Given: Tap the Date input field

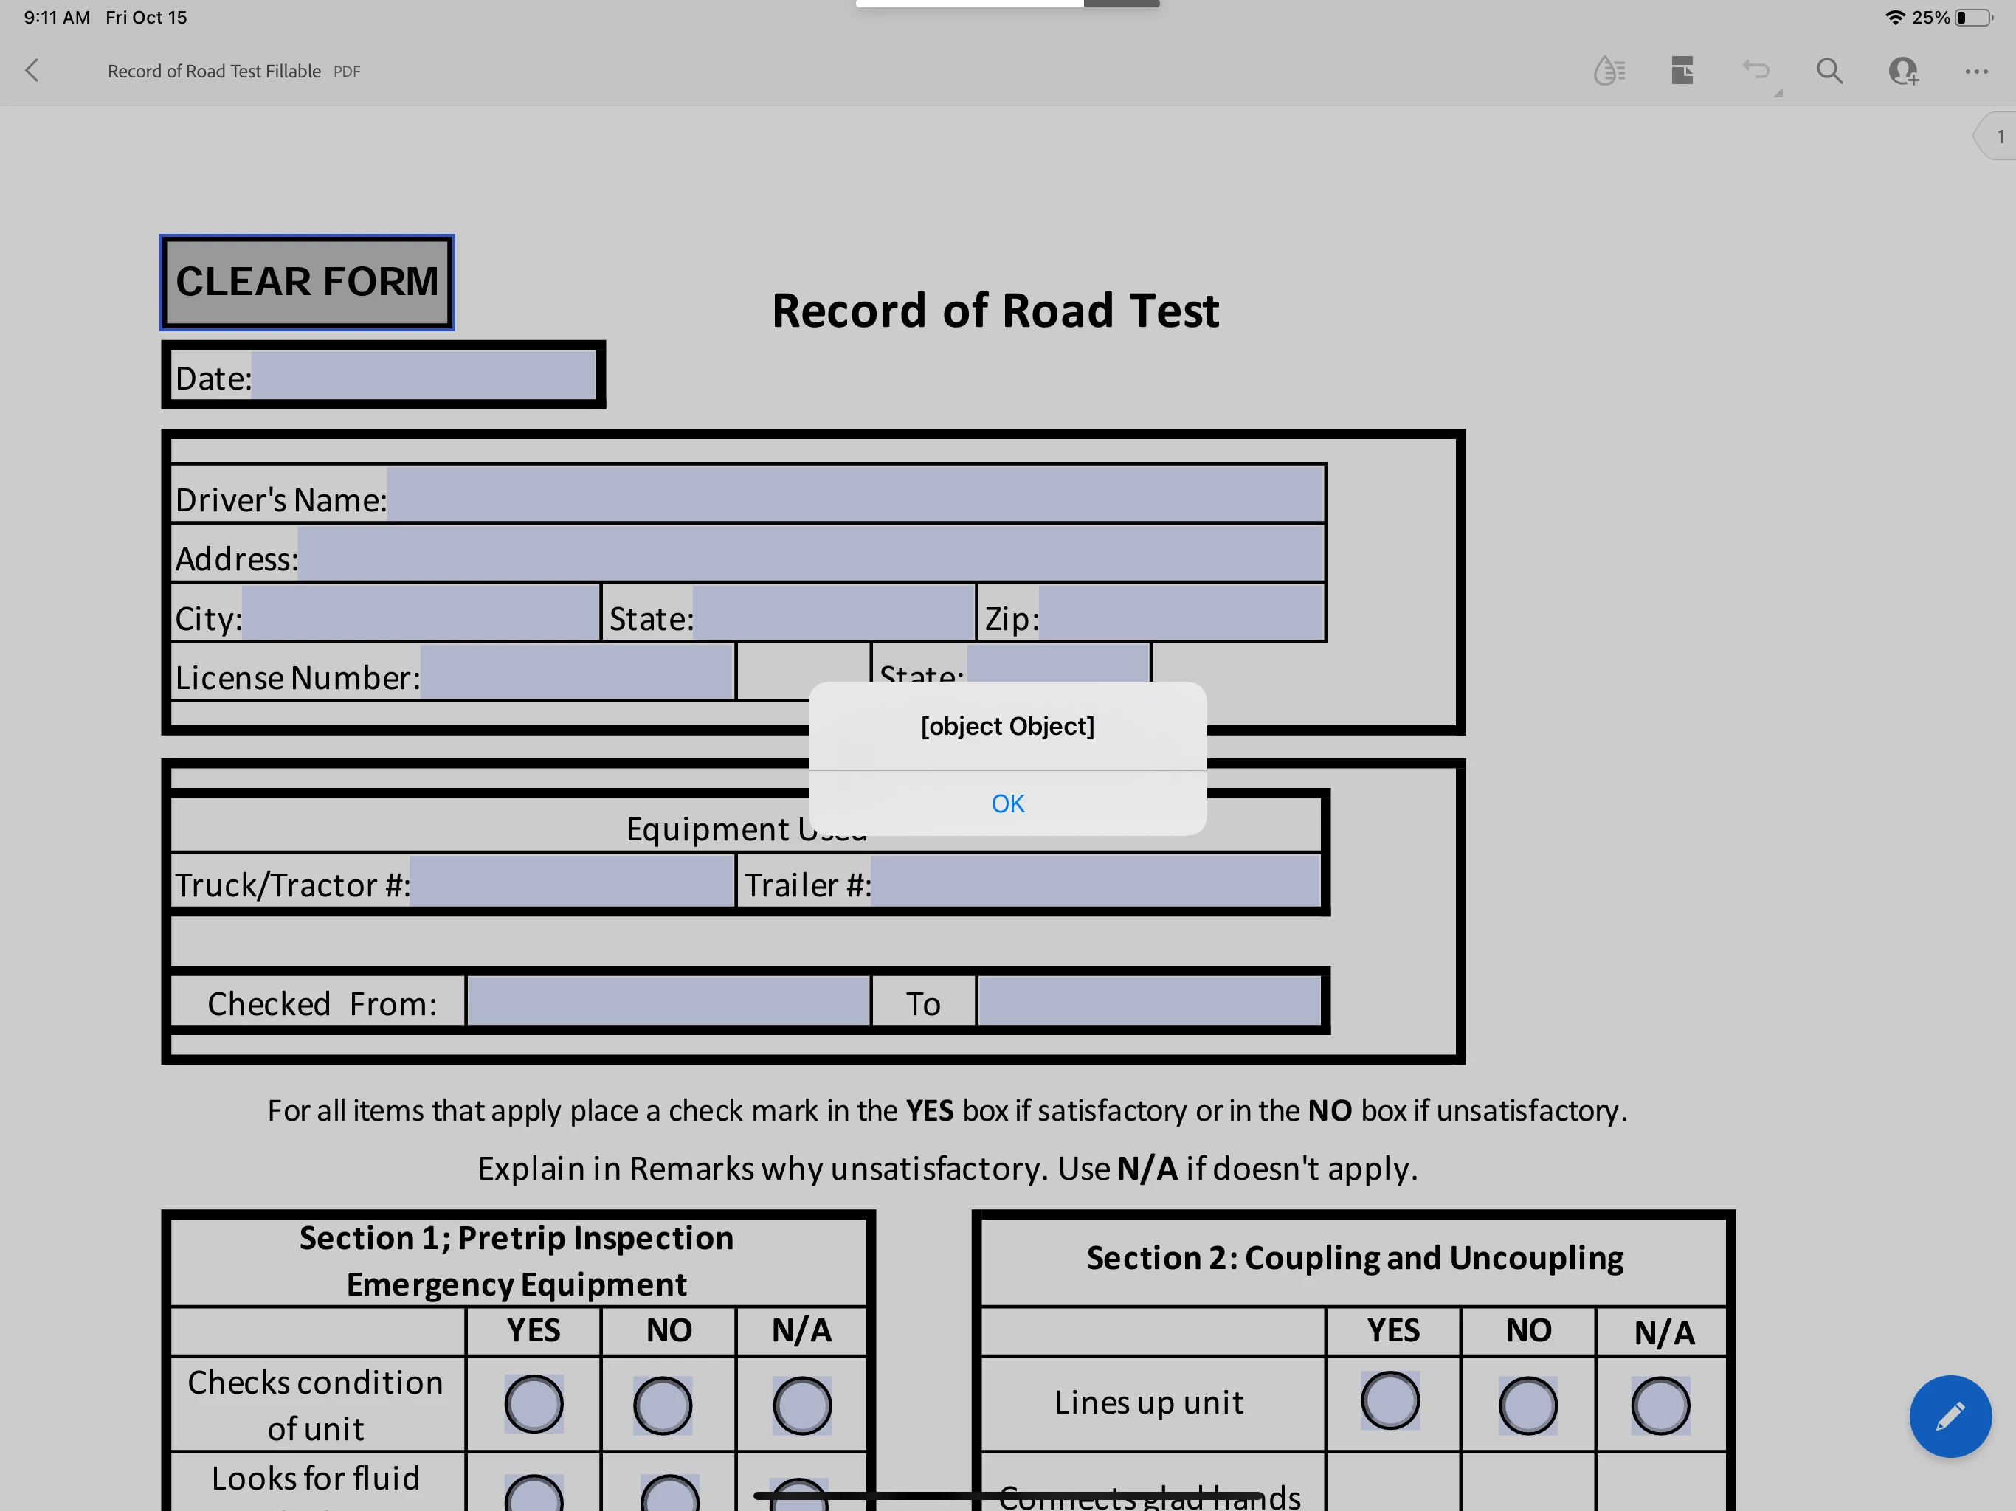Looking at the screenshot, I should point(424,376).
